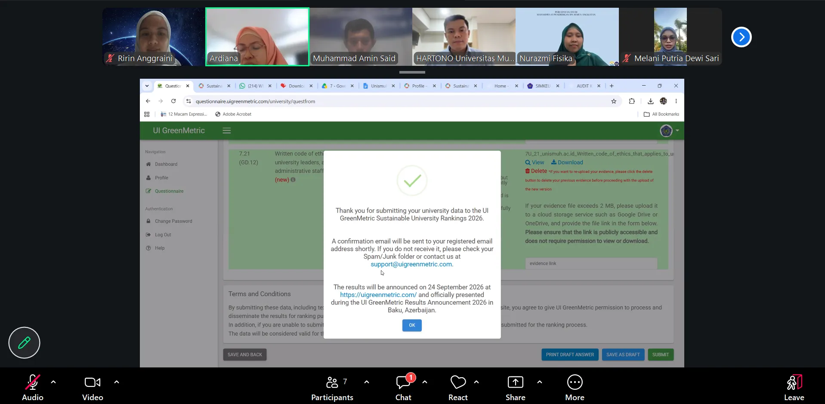Open the university profile avatar dropdown
Screen dimensions: 825x404
[x=669, y=130]
